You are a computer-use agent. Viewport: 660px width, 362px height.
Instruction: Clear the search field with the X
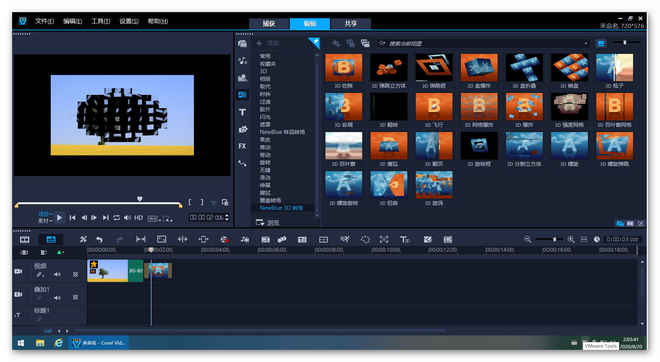[586, 44]
